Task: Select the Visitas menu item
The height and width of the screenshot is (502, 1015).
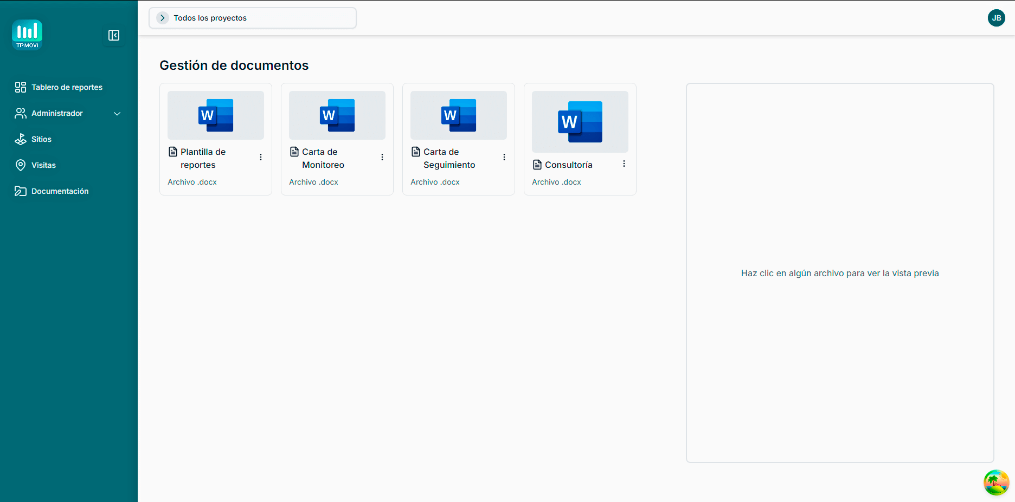Action: point(43,165)
